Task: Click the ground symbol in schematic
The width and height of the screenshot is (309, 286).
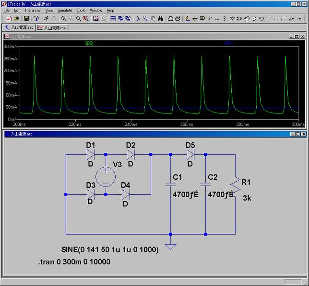Action: (170, 247)
